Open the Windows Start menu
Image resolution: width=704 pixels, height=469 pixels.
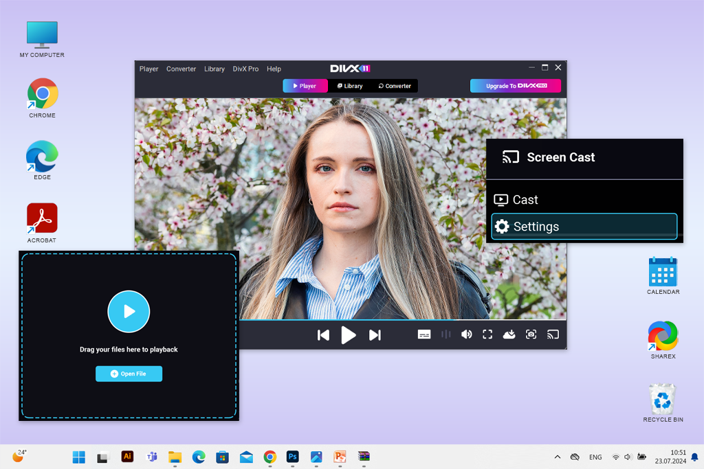(79, 457)
